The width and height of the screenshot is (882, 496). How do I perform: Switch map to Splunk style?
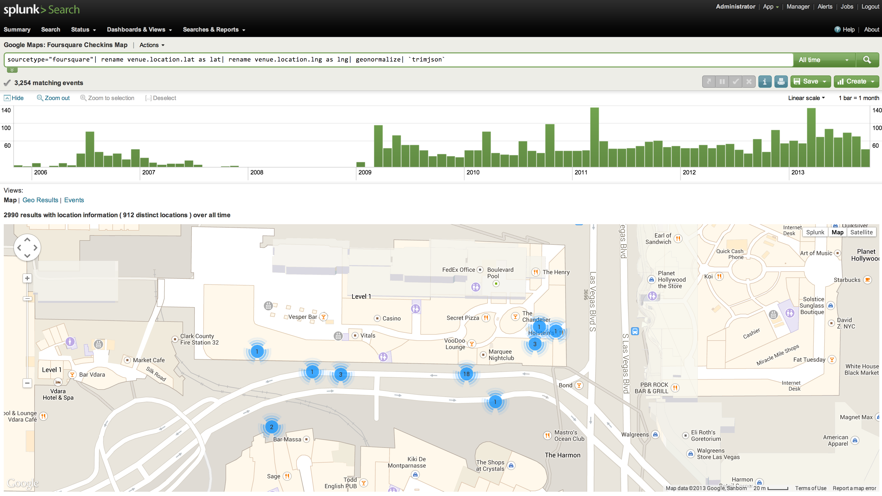pos(815,232)
